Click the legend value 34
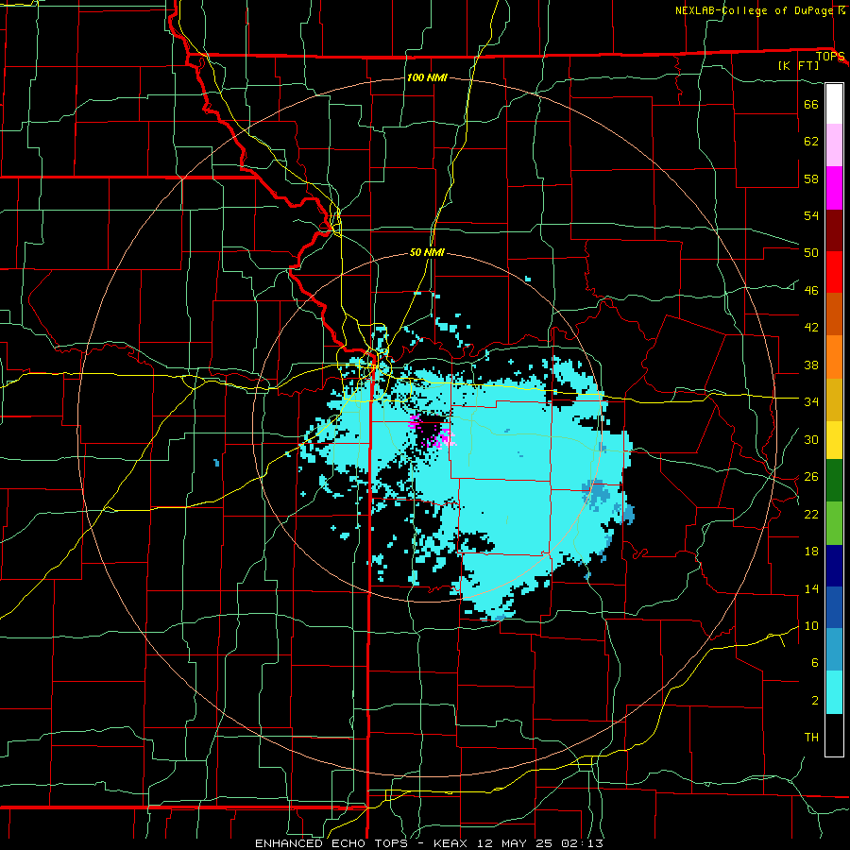Screen dimensions: 850x850 pyautogui.click(x=811, y=401)
